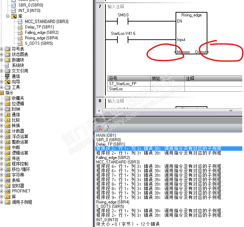Image resolution: width=244 pixels, height=227 pixels.
Task: Select the INT_0 (INT0) interrupt icon
Action: pyautogui.click(x=14, y=11)
